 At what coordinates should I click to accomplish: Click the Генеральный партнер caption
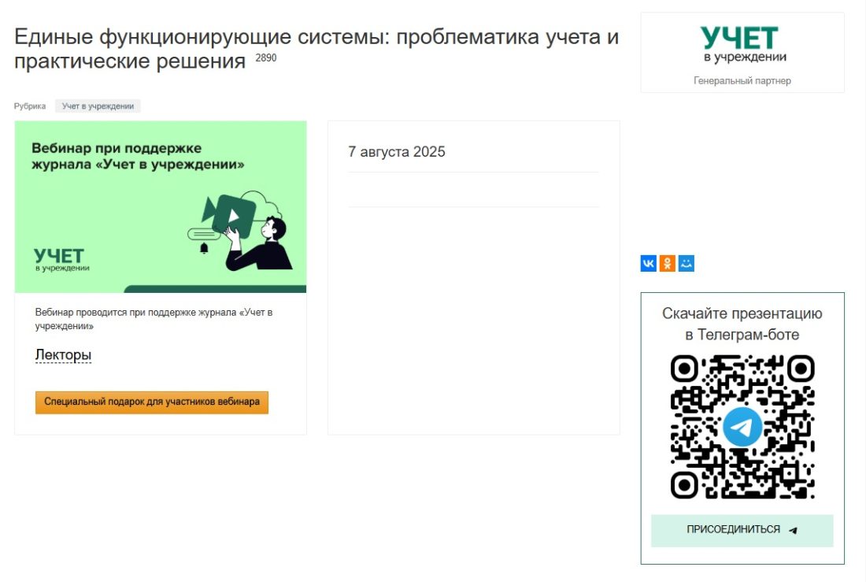pyautogui.click(x=742, y=80)
